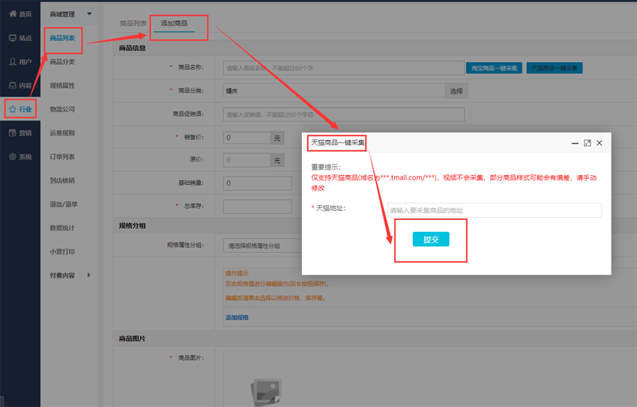
Task: Open 订单列表 in the side menu
Action: pyautogui.click(x=62, y=157)
